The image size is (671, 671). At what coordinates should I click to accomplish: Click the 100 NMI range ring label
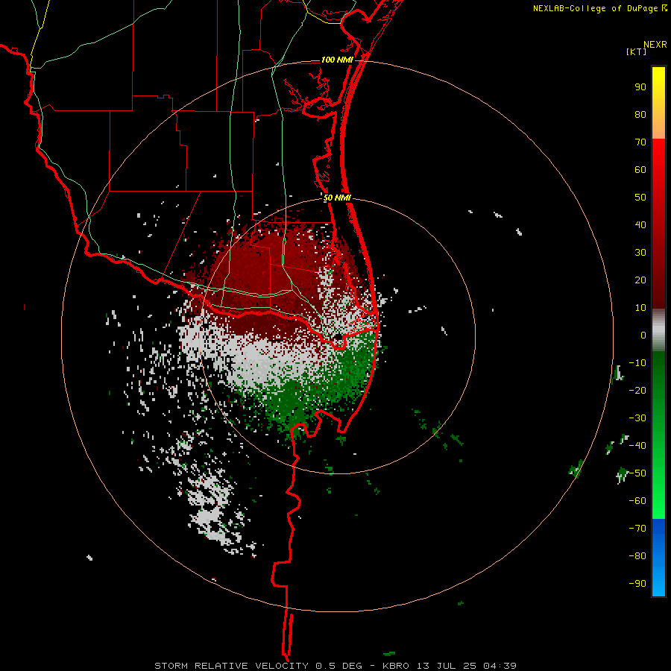tap(337, 60)
